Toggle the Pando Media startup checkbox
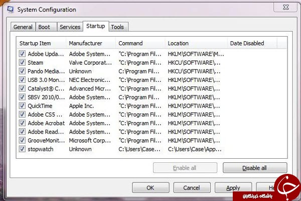Screen dimensions: 301x201 click(x=22, y=71)
